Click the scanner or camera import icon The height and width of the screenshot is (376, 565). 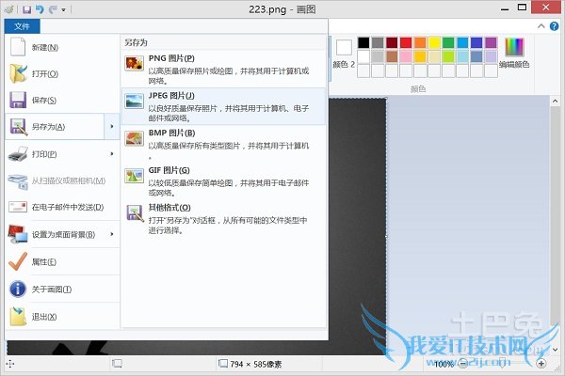tap(18, 180)
